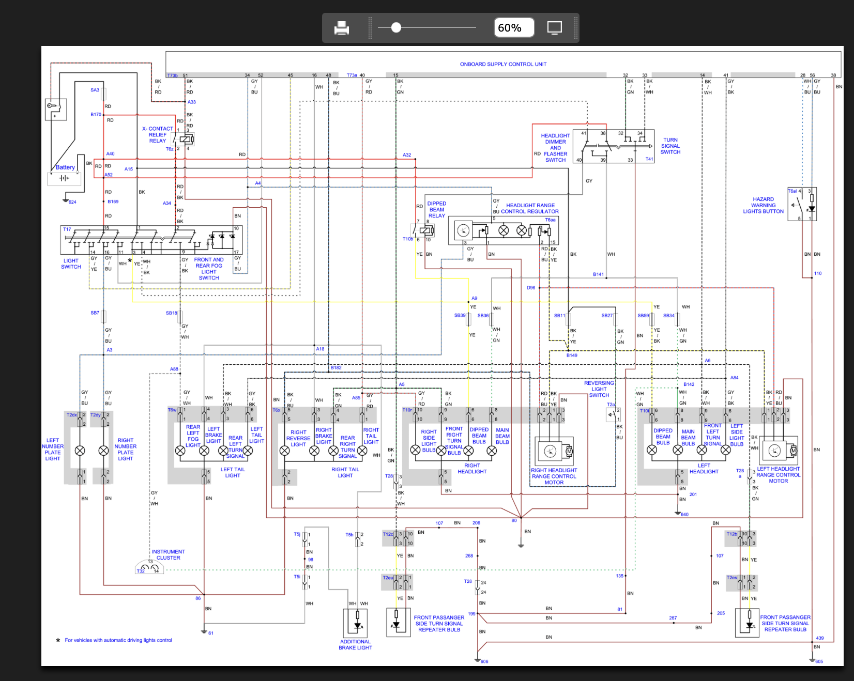Click the dipped beam relay symbol
854x681 pixels.
(426, 230)
